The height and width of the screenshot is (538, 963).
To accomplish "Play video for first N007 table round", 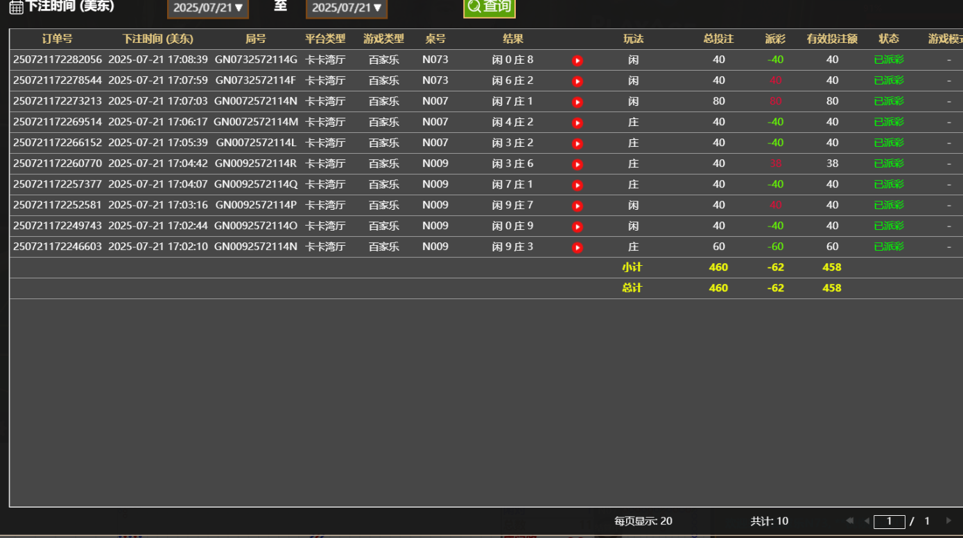I will click(577, 101).
